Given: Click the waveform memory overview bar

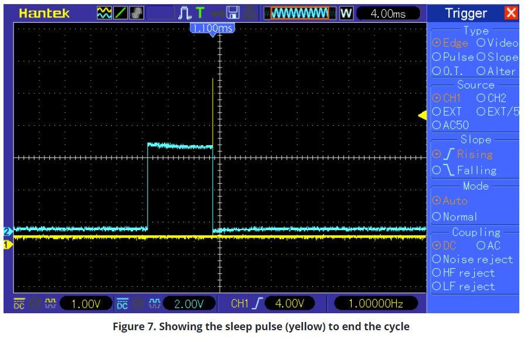Looking at the screenshot, I should point(300,13).
